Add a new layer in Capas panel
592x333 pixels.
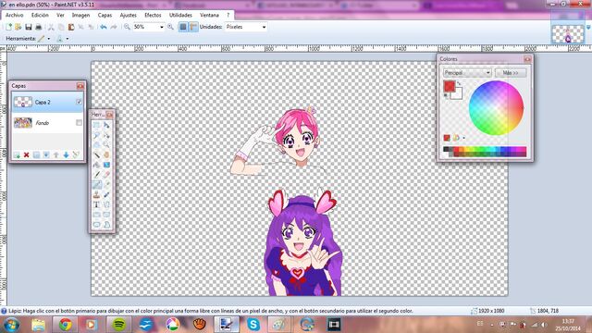(x=17, y=154)
